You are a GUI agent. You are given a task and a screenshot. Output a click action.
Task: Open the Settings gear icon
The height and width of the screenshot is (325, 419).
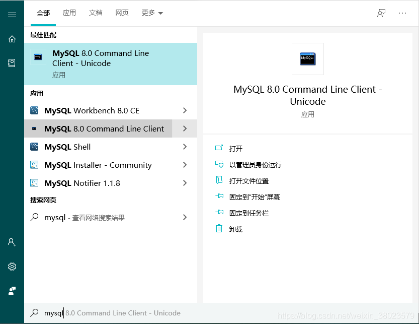pos(12,267)
